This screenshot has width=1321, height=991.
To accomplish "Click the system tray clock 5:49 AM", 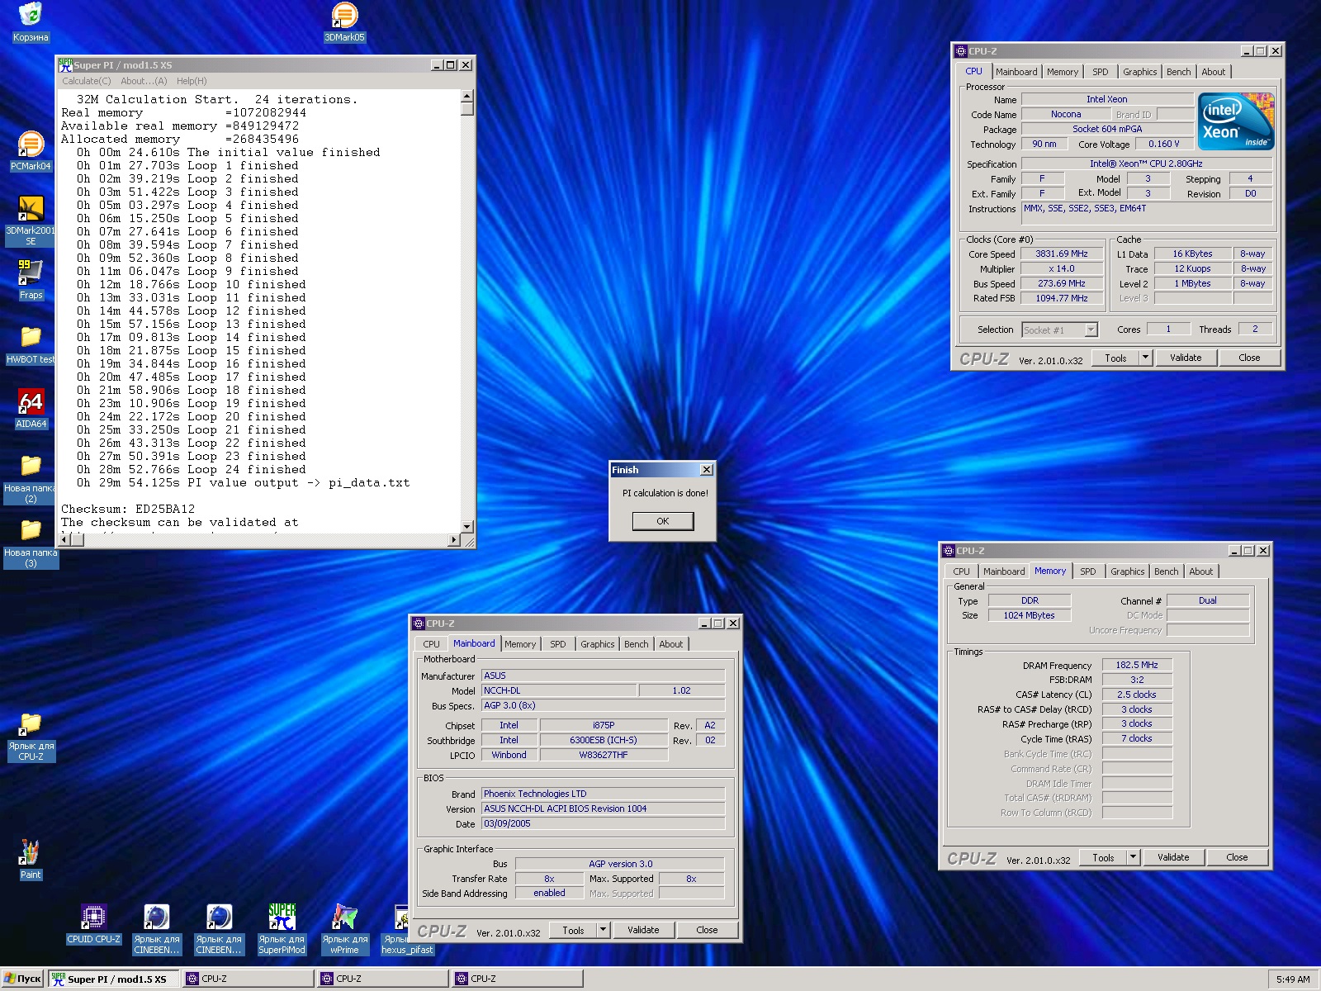I will (x=1293, y=979).
